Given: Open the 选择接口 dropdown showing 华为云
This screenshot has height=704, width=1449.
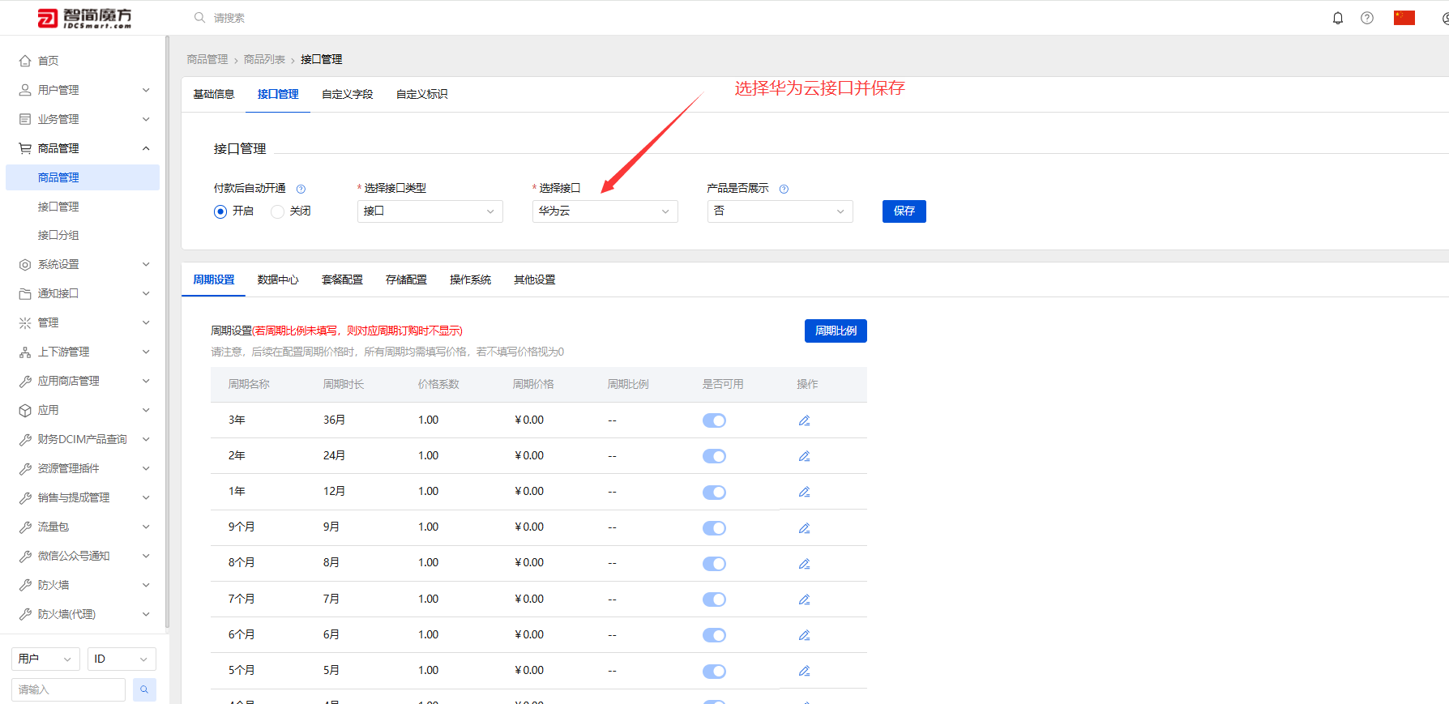Looking at the screenshot, I should click(605, 211).
